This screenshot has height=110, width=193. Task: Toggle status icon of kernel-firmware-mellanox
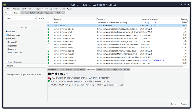click(x=48, y=63)
